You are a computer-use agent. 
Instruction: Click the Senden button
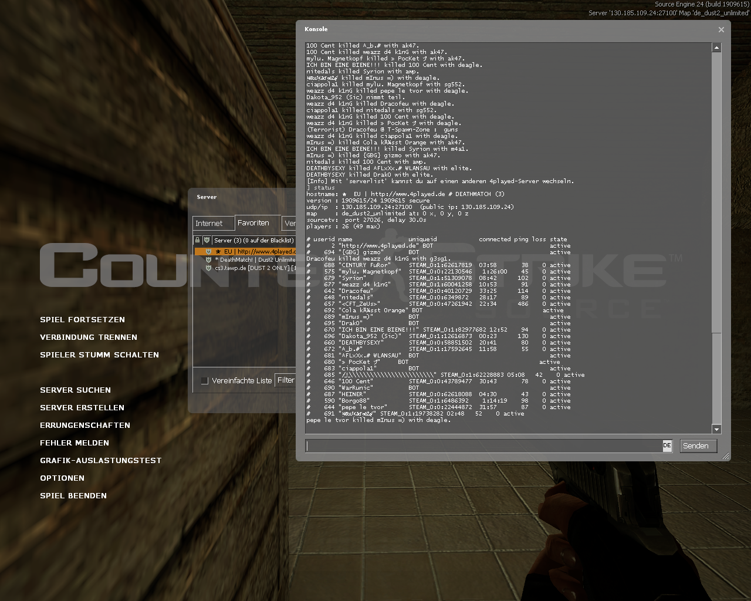click(x=698, y=446)
